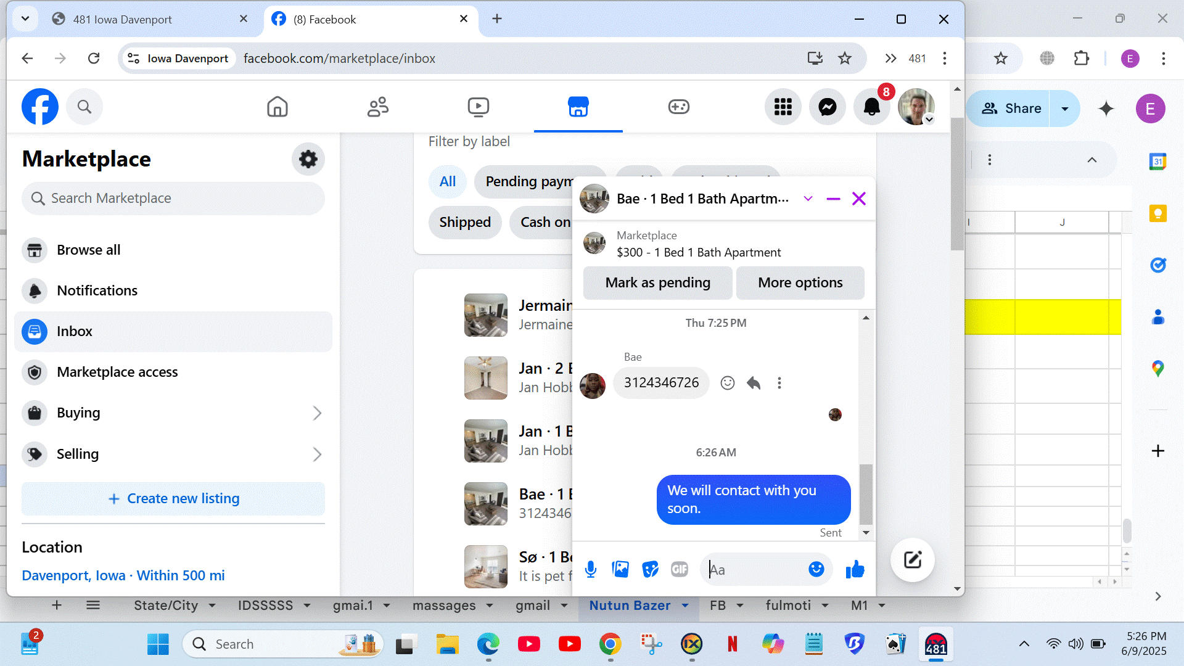The image size is (1184, 666).
Task: Filter inbox by Shipped label
Action: (x=464, y=222)
